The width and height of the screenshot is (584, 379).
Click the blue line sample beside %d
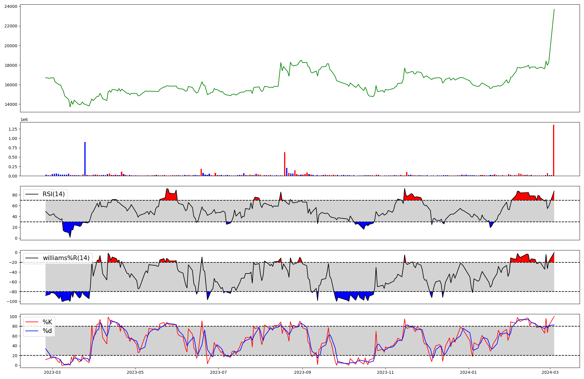(32, 331)
